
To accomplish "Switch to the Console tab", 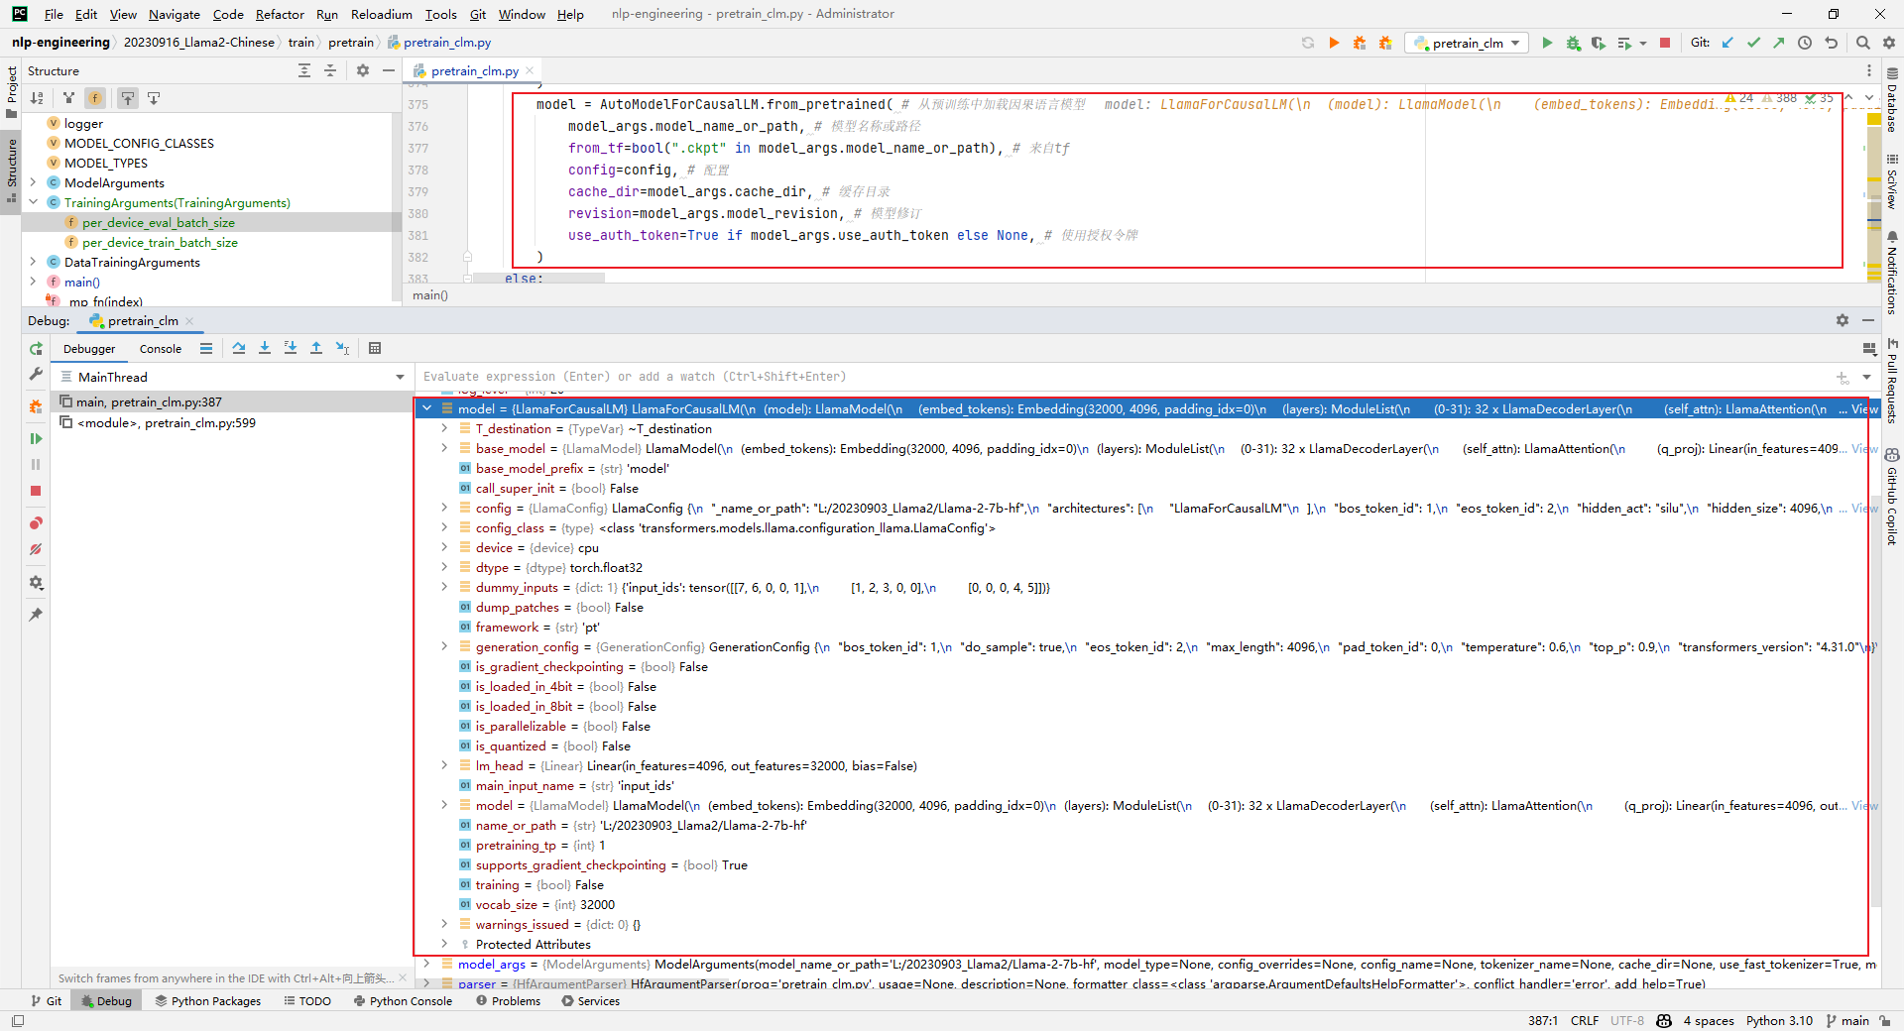I will [x=161, y=349].
